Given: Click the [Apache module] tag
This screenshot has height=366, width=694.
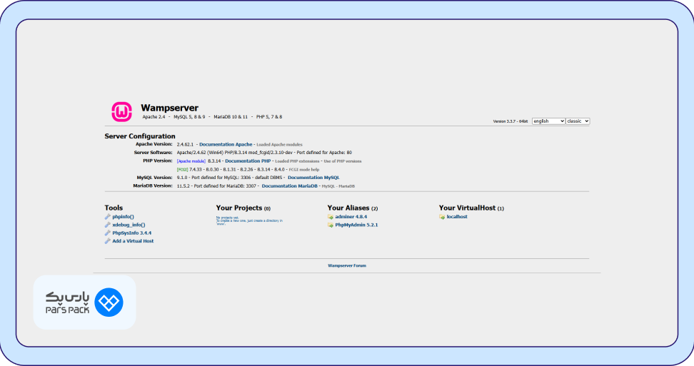Looking at the screenshot, I should coord(191,161).
